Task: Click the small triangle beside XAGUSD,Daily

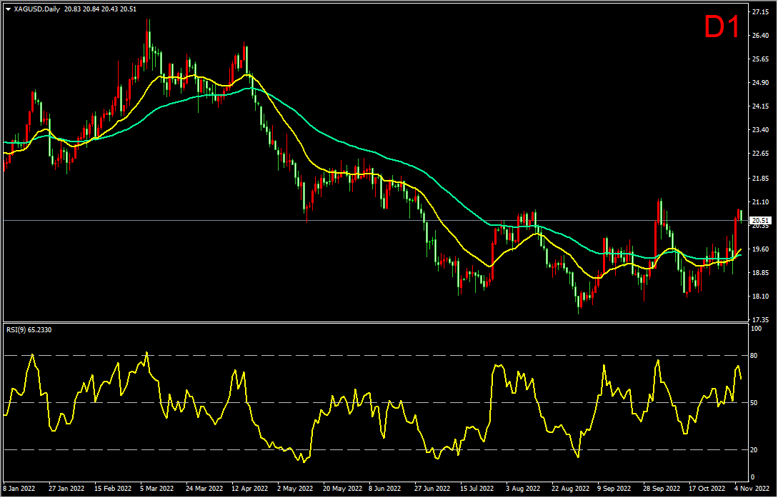Action: (9, 9)
